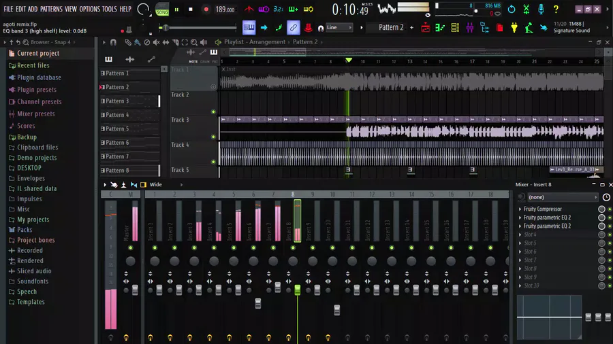613x344 pixels.
Task: Open the Piano roll view icon
Action: 440,28
